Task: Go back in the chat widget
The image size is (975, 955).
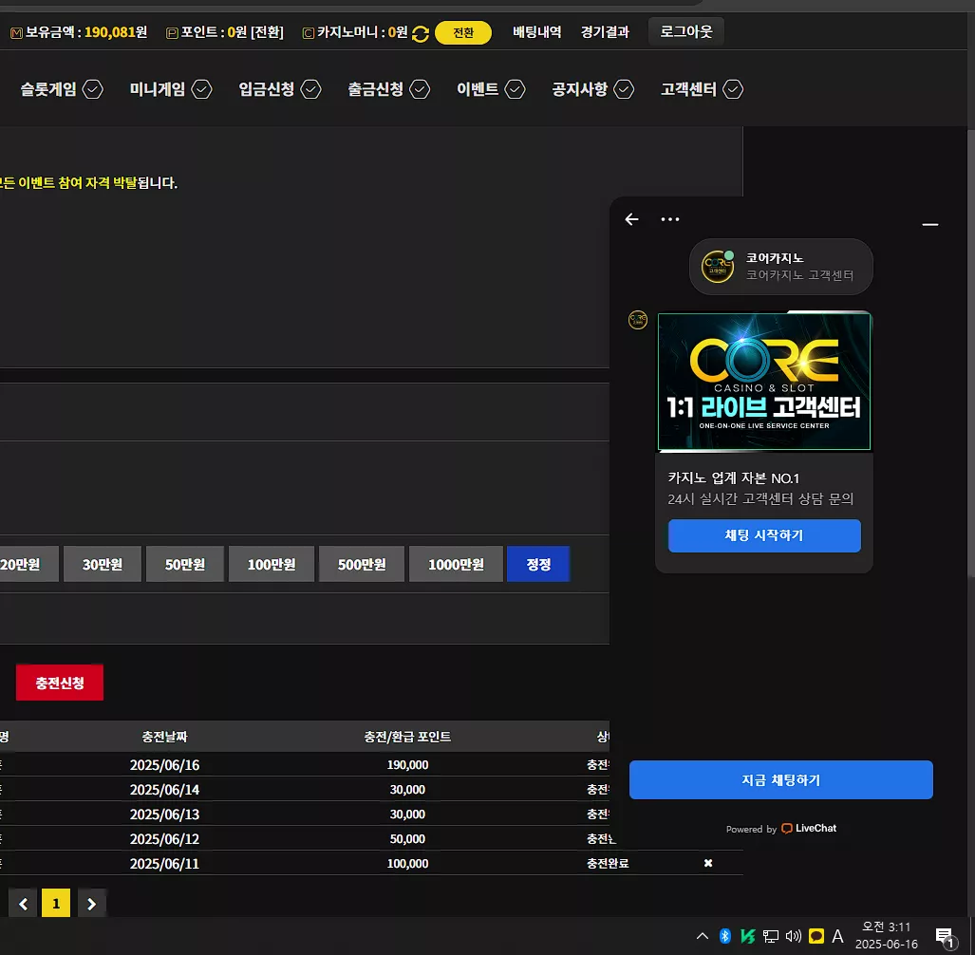Action: click(x=631, y=219)
